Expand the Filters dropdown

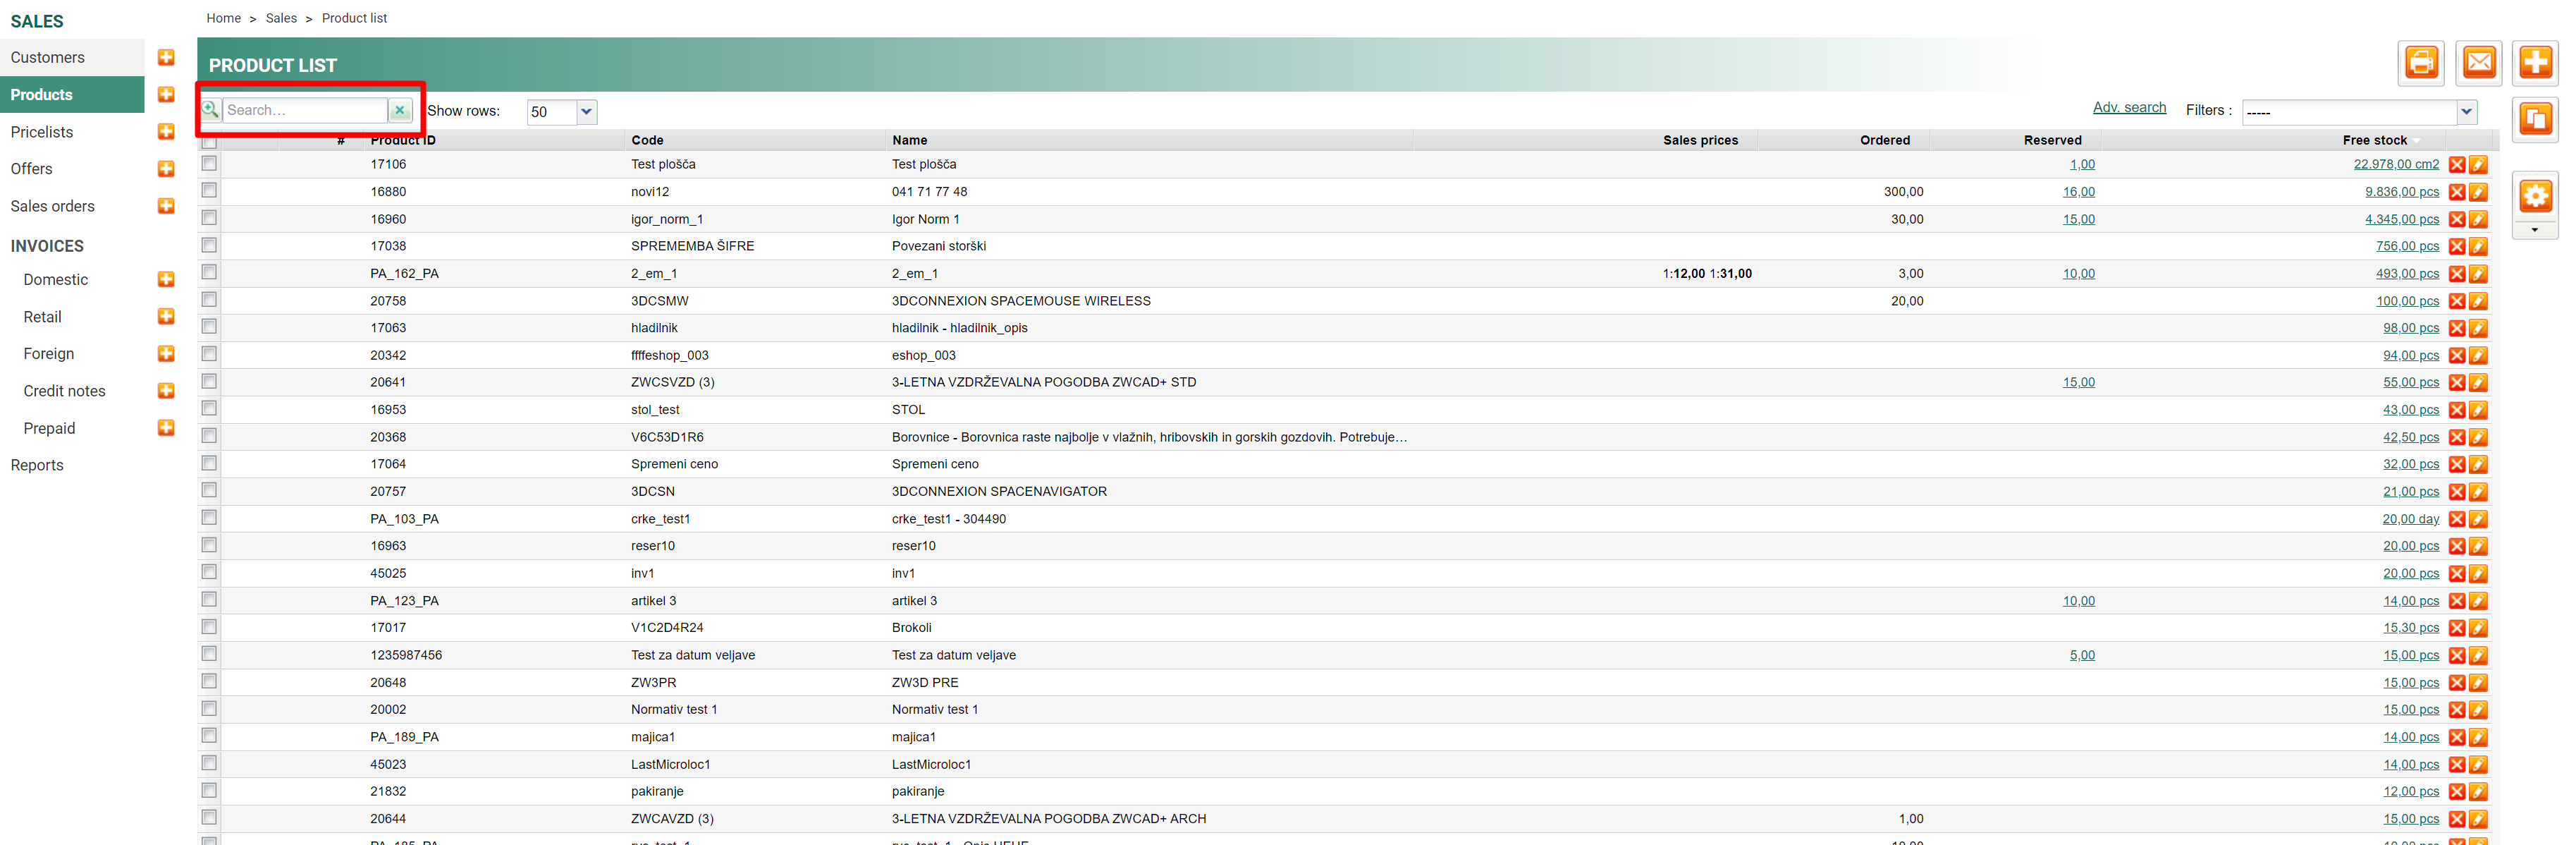pyautogui.click(x=2466, y=112)
